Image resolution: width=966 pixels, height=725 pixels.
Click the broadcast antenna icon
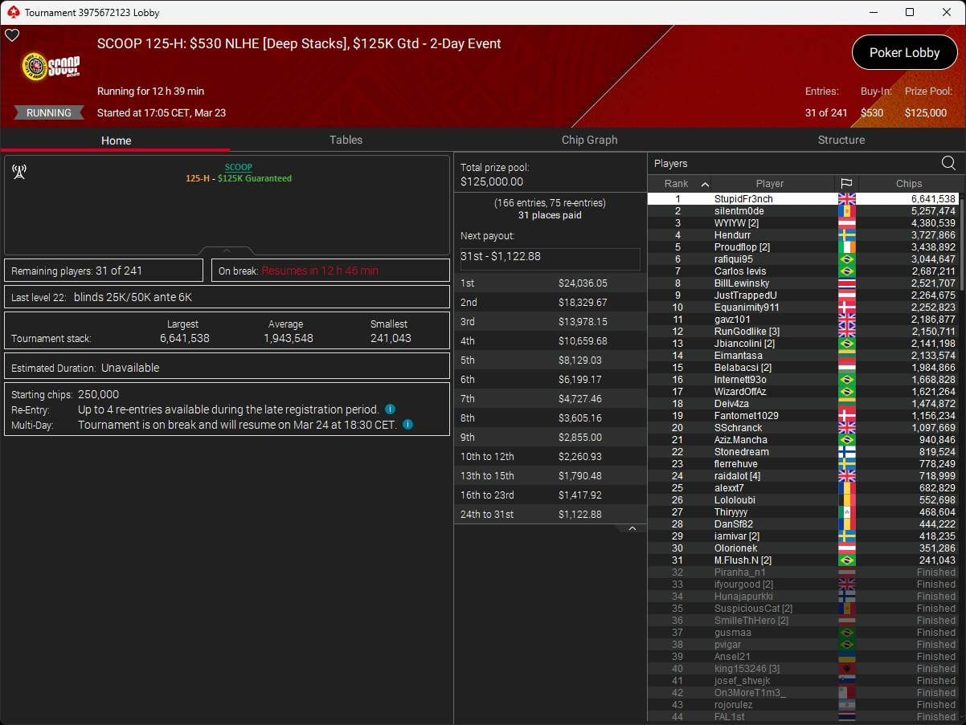19,172
